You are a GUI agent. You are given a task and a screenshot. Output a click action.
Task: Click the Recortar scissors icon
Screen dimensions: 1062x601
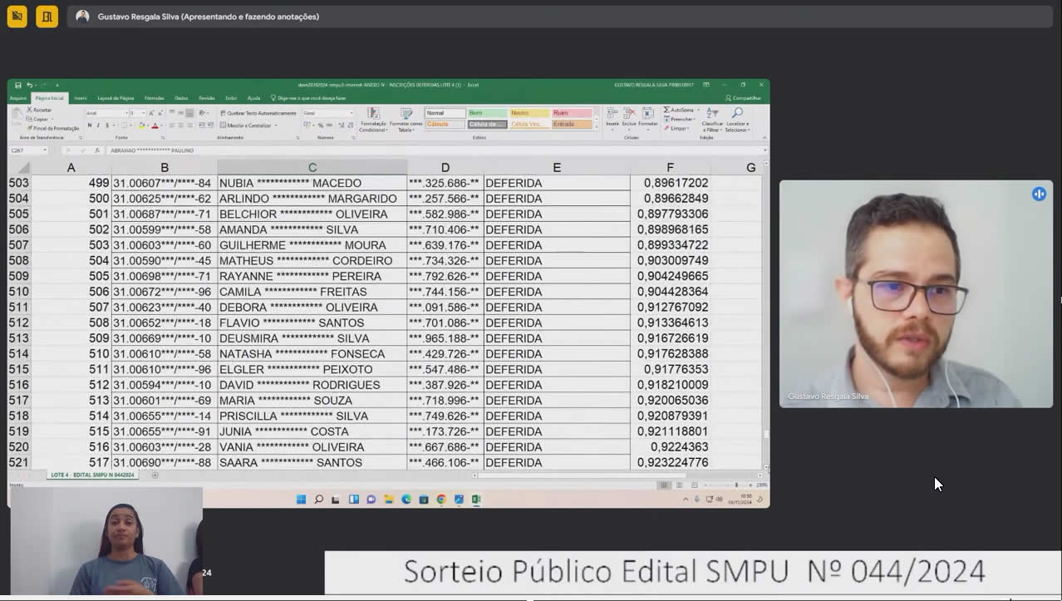coord(30,110)
